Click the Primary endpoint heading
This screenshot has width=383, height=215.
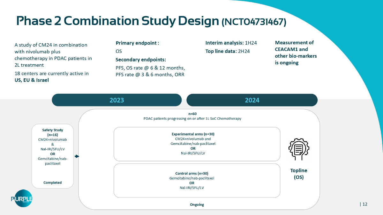[137, 43]
